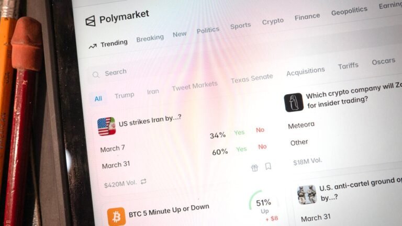Switch to the Politics tab
402x226 pixels.
pos(208,30)
